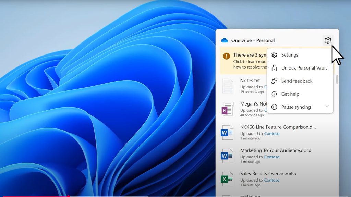Click Word icon beside NC460 Line Feature Comparison
The image size is (351, 197).
point(227,132)
